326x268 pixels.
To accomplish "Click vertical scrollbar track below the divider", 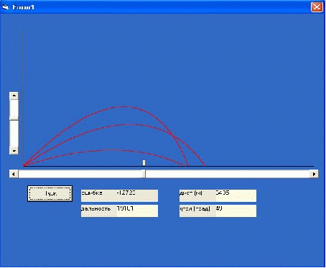I will click(14, 134).
